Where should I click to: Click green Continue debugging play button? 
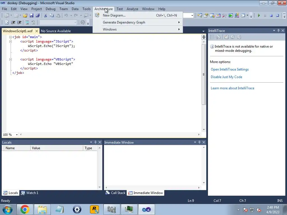pyautogui.click(x=259, y=16)
